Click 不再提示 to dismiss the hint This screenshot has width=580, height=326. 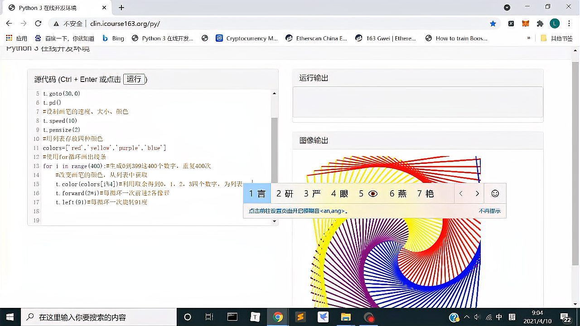pos(490,211)
